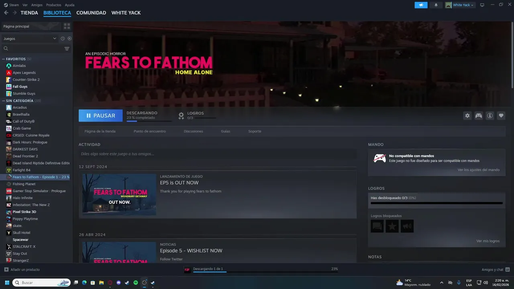Click the Página principal button

31,26
